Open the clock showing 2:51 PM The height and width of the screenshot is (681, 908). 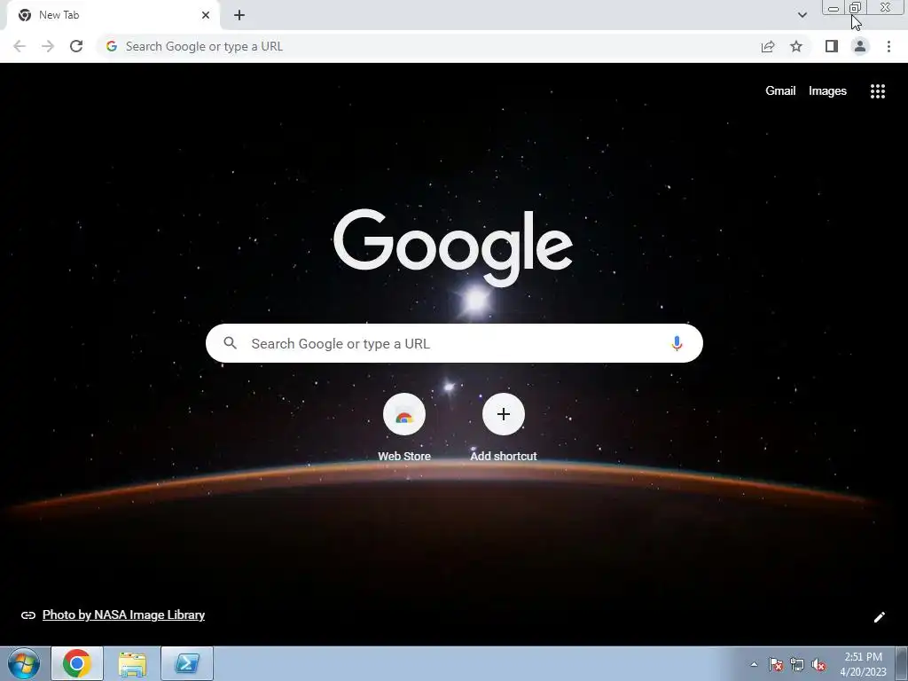863,664
